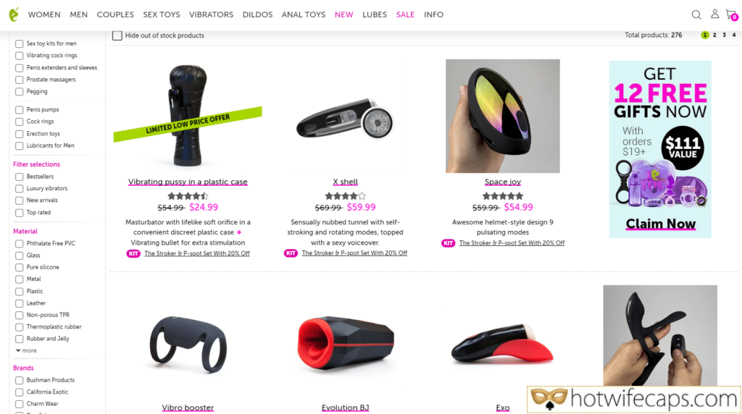Enable Hide out of stock products
The height and width of the screenshot is (414, 742).
pos(117,35)
